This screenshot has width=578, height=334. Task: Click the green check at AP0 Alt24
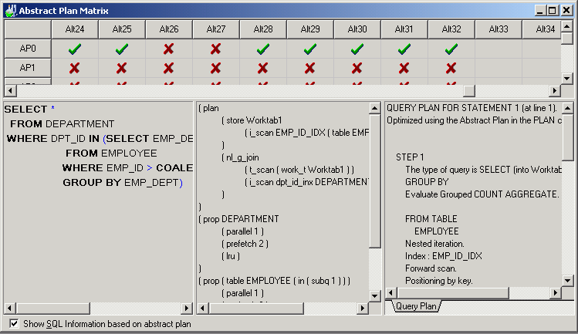(x=75, y=49)
